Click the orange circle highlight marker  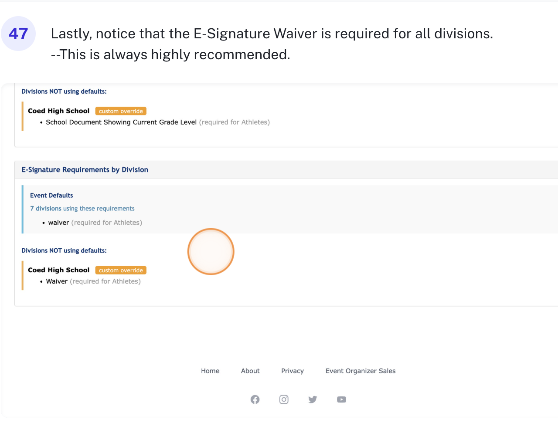click(x=211, y=252)
